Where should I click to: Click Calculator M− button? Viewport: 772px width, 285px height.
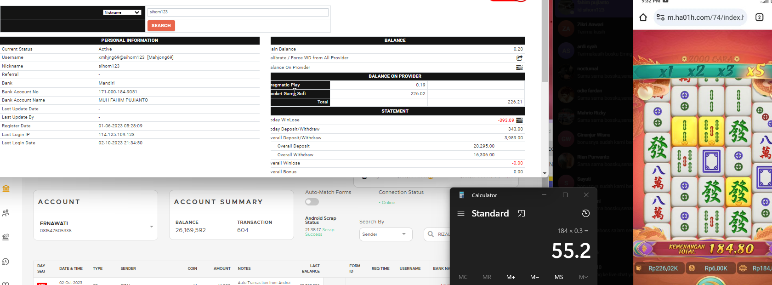534,277
